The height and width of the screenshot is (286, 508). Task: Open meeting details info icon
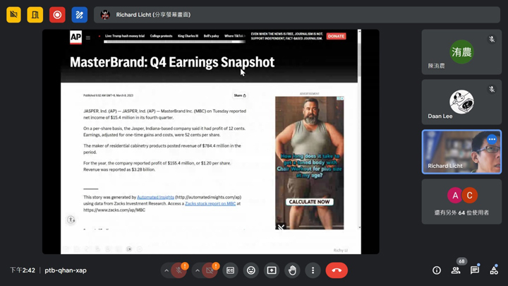[x=437, y=270]
